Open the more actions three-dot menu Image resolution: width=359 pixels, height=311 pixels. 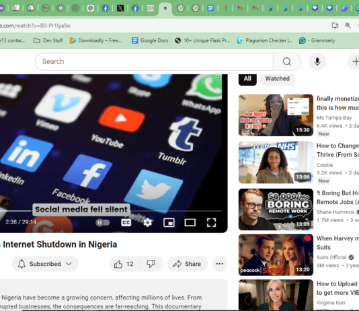(220, 264)
